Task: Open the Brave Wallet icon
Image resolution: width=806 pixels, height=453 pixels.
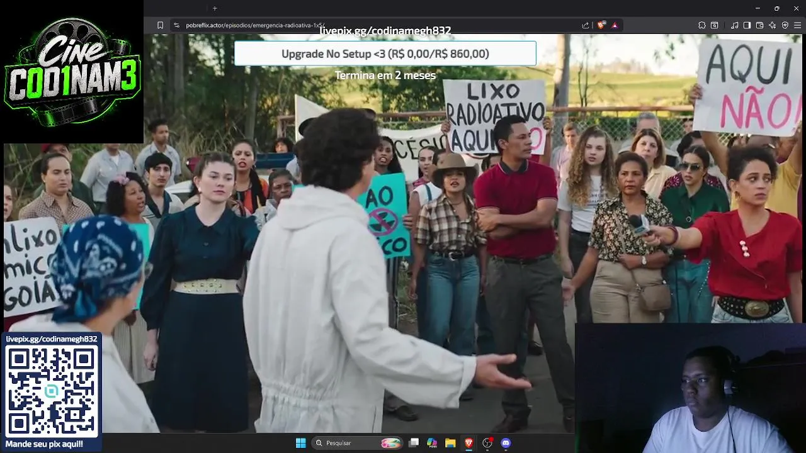Action: pyautogui.click(x=760, y=25)
